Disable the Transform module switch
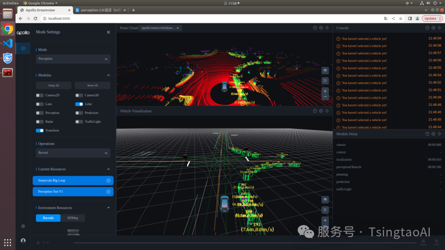Screen dimensions: 445x250 click(40, 131)
